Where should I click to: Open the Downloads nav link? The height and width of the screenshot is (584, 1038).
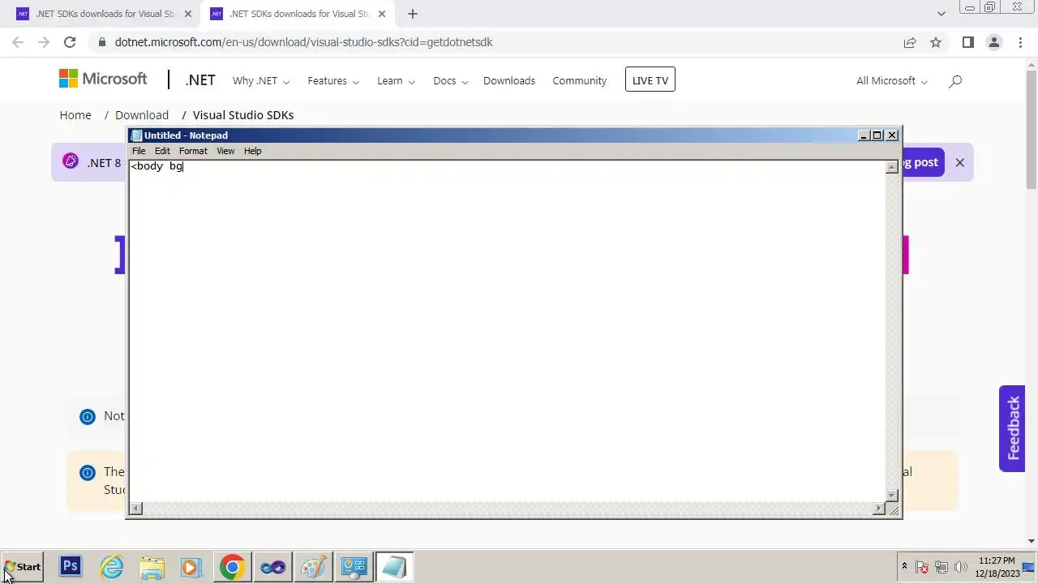point(509,80)
